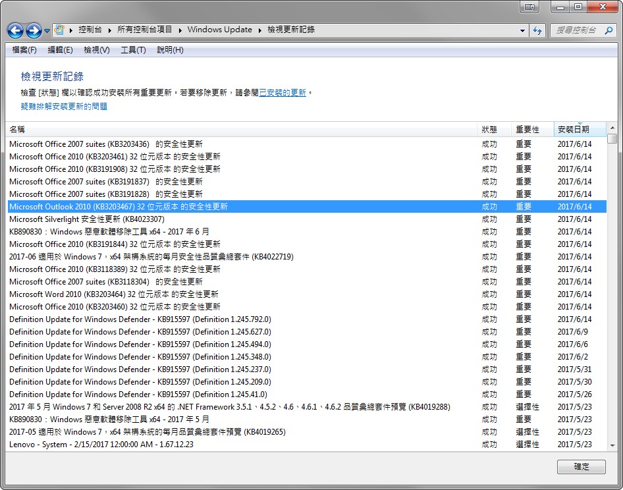623x490 pixels.
Task: Click the Back navigation arrow button
Action: [x=15, y=30]
